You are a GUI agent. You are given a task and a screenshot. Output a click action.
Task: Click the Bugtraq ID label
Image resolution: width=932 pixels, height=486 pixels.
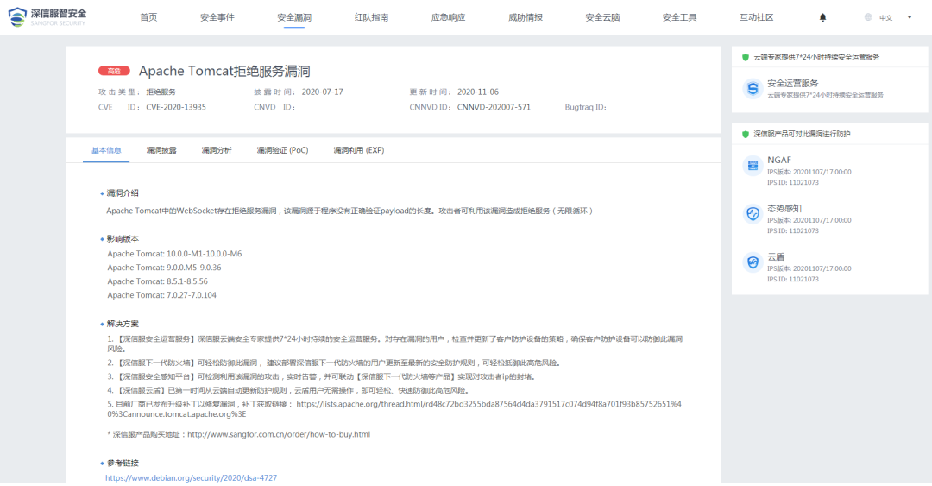(585, 108)
